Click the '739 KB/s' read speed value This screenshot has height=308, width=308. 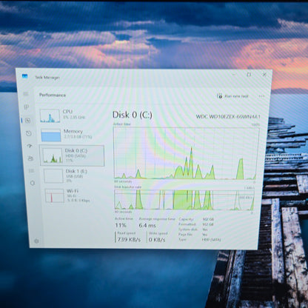129,239
